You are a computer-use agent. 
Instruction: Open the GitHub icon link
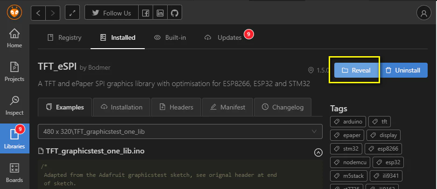[x=175, y=13]
